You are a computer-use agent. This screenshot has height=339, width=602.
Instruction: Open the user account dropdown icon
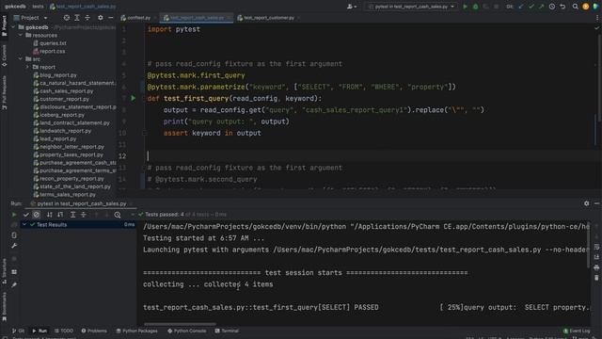[x=351, y=7]
